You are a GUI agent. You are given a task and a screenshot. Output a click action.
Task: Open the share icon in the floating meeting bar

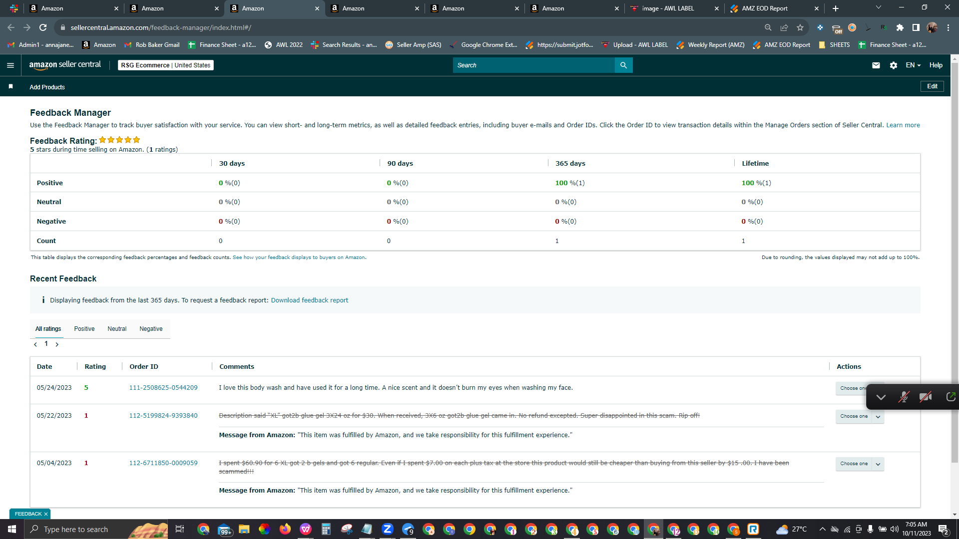951,397
